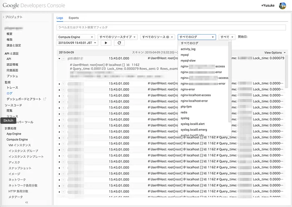Collapse the expanded first log entry arrow
The height and width of the screenshot is (207, 292).
coord(59,59)
